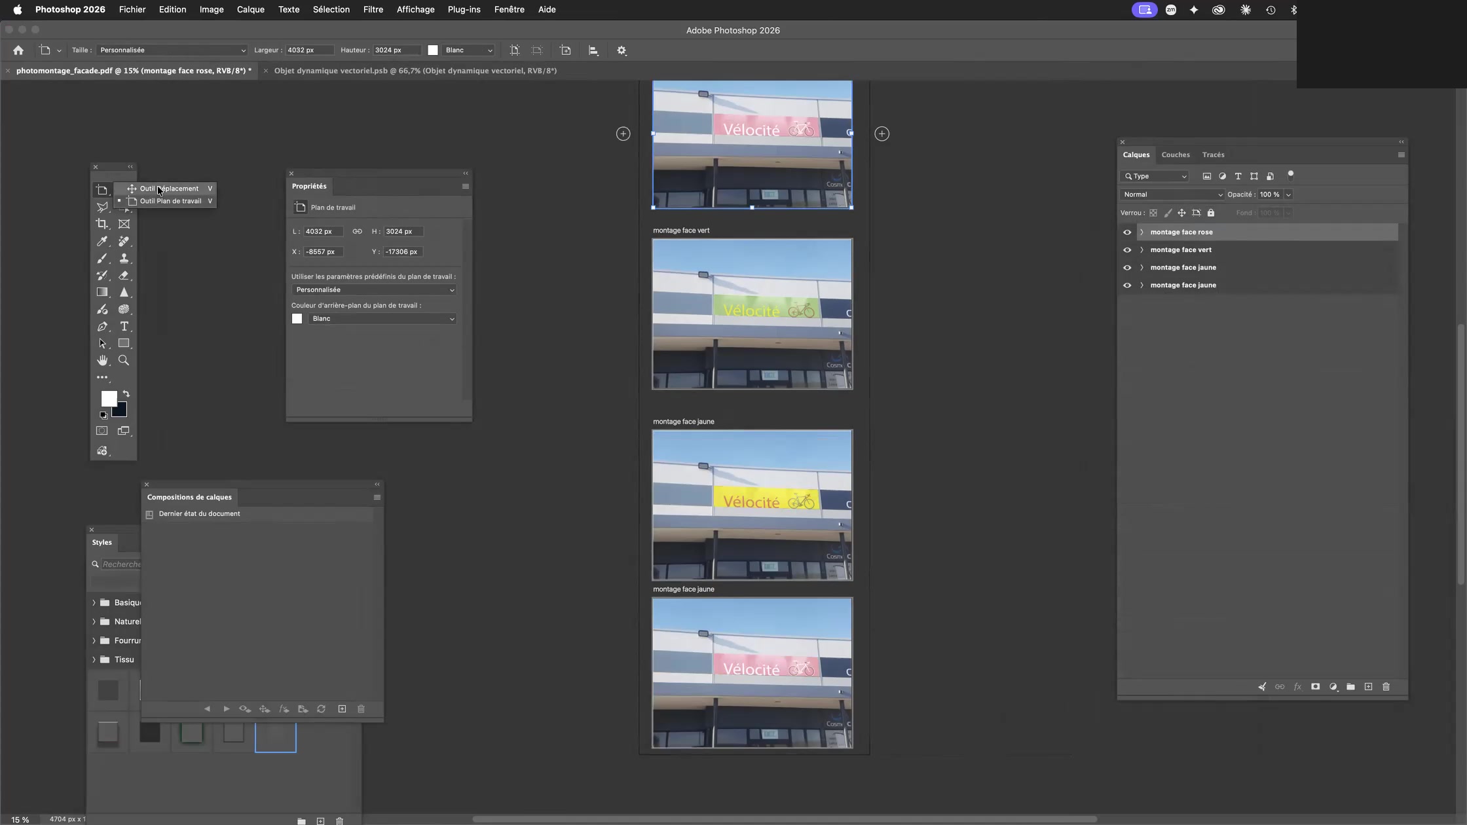Expand the 'montage face vert' artboard group

pos(1142,249)
